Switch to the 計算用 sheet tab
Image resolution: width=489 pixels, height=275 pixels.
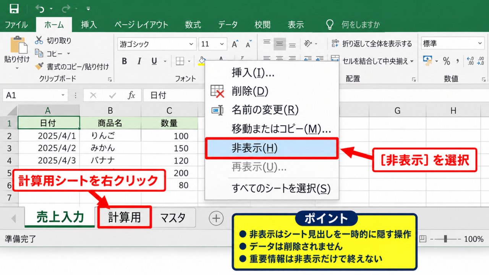coord(125,217)
